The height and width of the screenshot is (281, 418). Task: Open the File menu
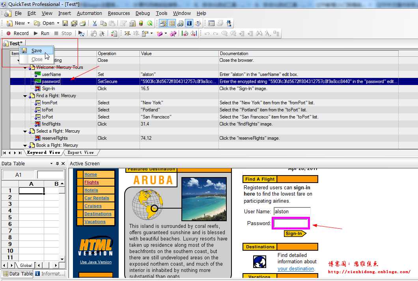(x=18, y=13)
